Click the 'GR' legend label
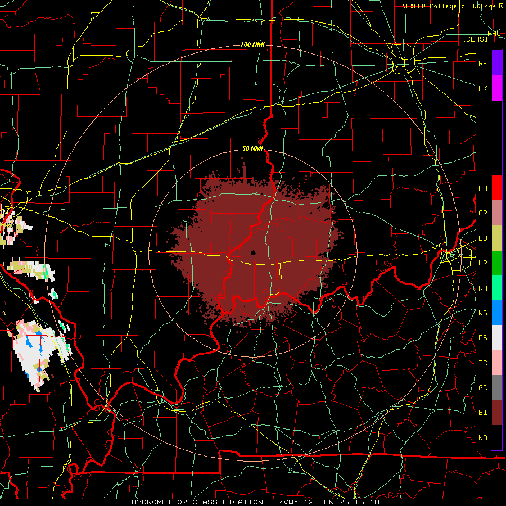The image size is (506, 506). [x=482, y=213]
